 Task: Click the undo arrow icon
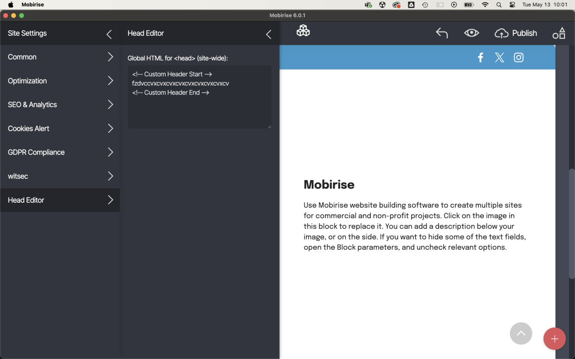442,33
